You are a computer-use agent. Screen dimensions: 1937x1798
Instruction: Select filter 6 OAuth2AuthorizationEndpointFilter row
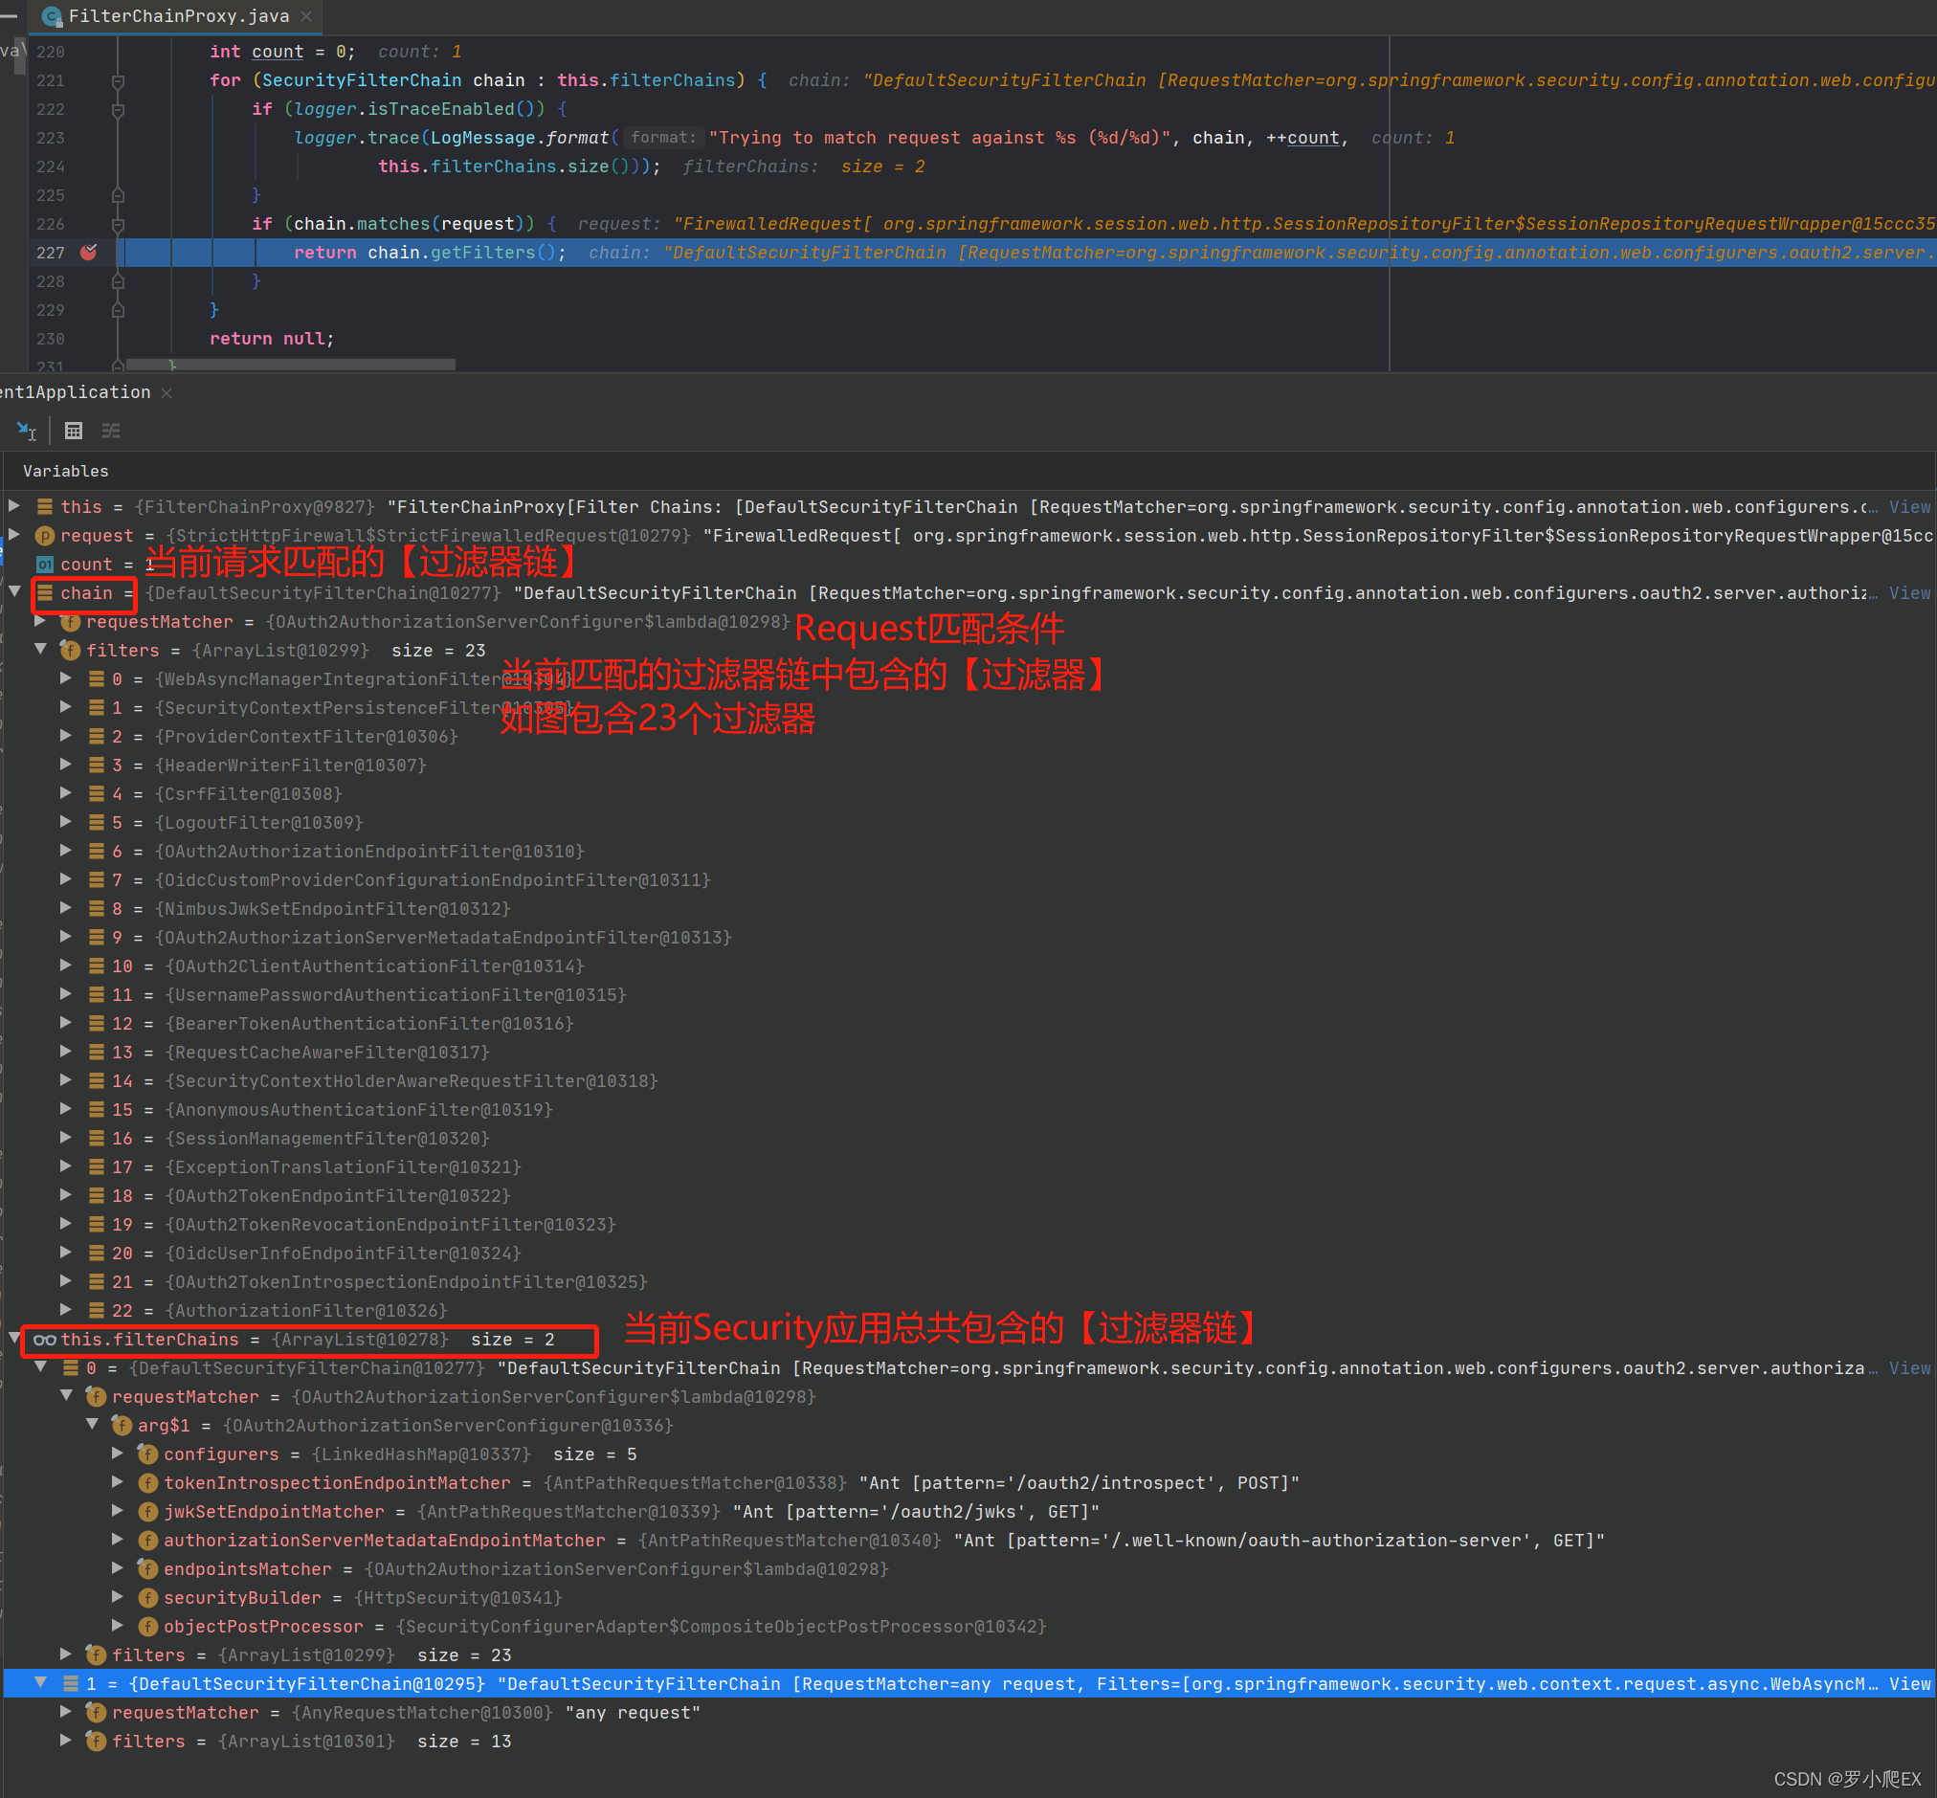tap(969, 852)
